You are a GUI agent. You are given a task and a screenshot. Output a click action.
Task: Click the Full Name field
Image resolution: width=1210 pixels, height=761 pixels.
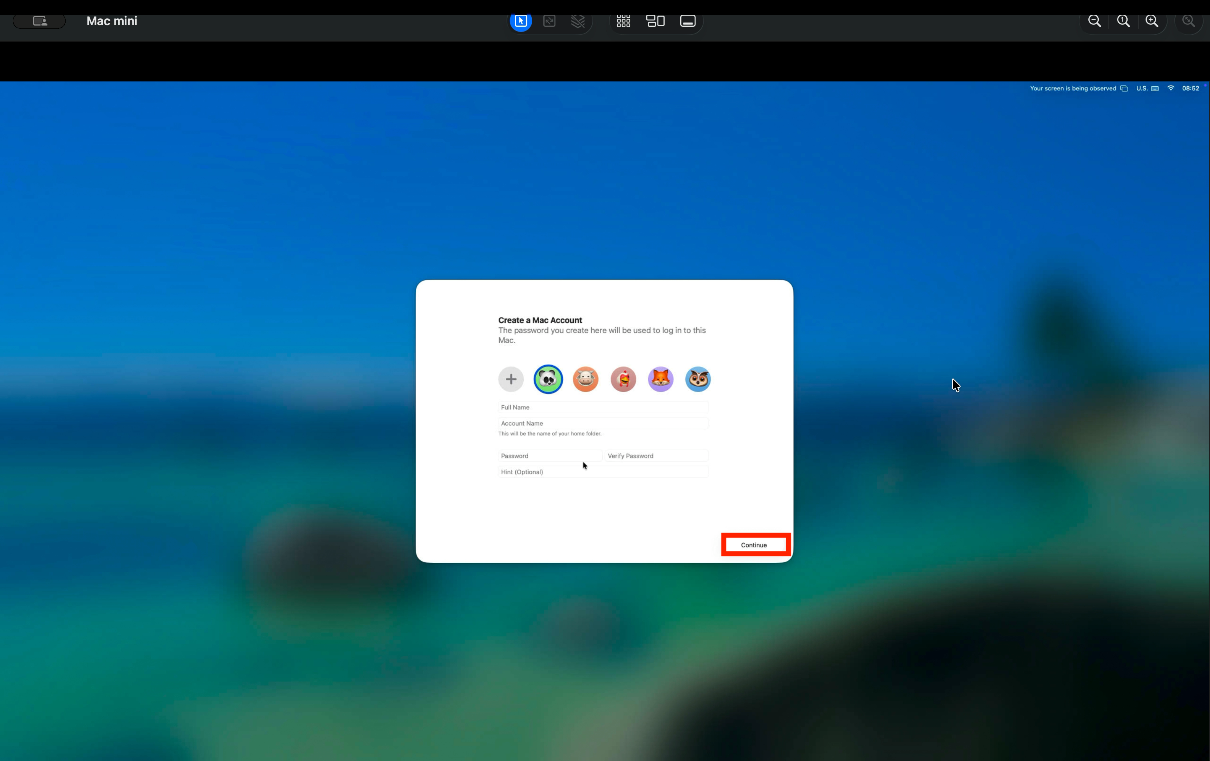(603, 407)
